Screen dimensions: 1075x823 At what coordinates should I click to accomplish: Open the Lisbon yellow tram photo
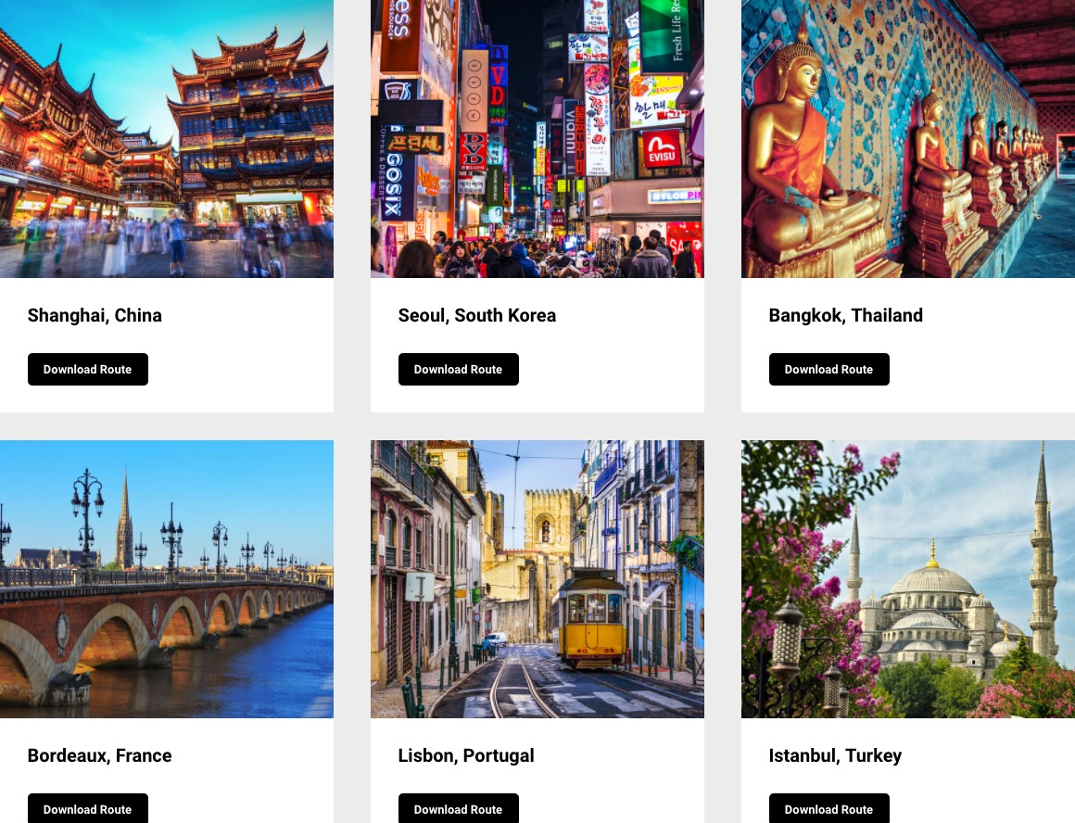[x=537, y=579]
